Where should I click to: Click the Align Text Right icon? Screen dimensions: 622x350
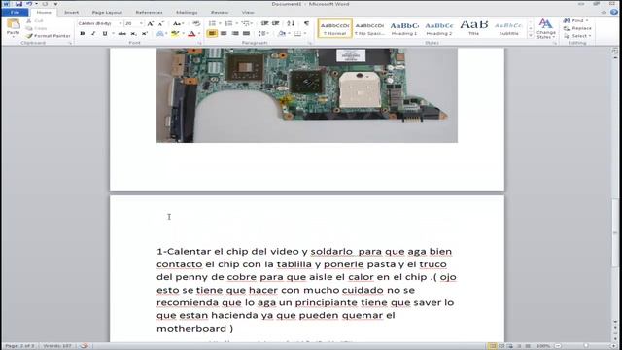coord(235,34)
